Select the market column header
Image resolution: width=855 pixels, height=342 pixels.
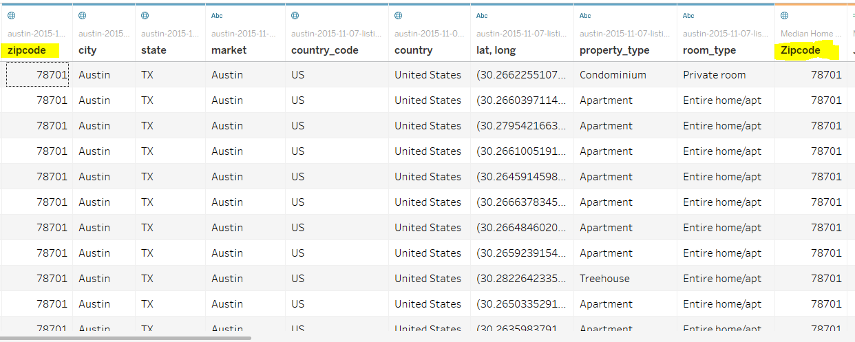click(x=229, y=50)
